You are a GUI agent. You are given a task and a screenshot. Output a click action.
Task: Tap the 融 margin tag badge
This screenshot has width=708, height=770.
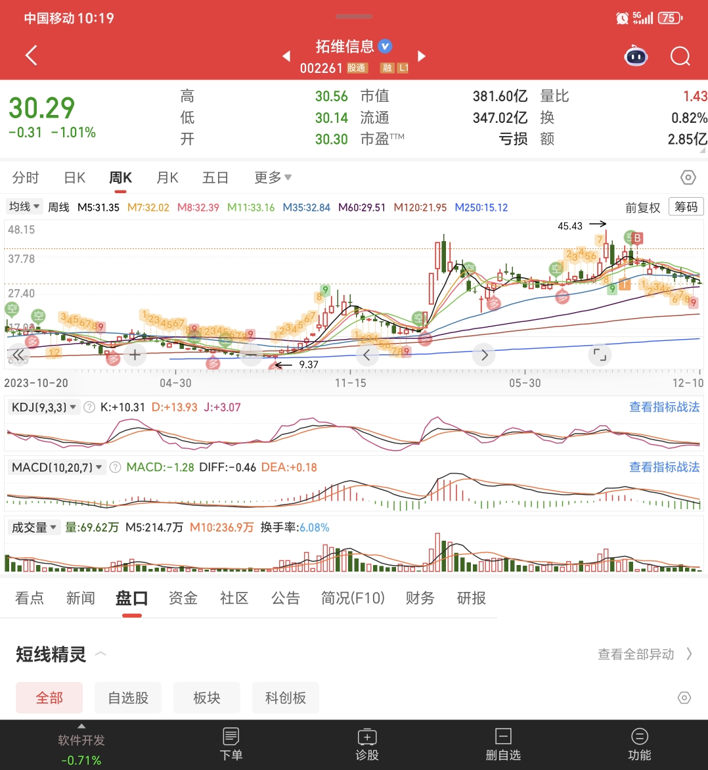387,68
